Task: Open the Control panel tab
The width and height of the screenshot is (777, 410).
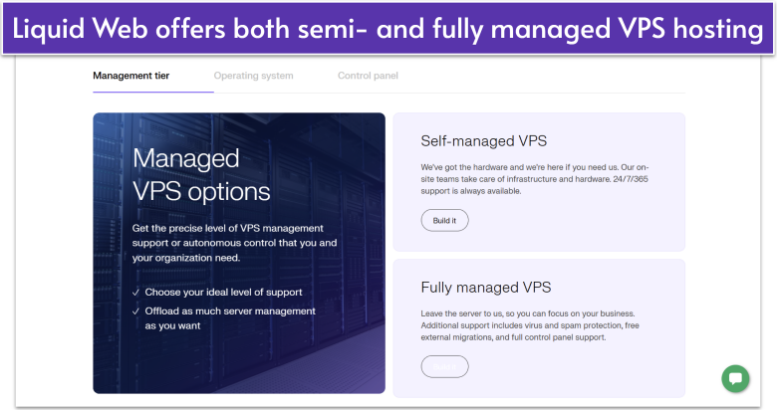Action: point(368,76)
